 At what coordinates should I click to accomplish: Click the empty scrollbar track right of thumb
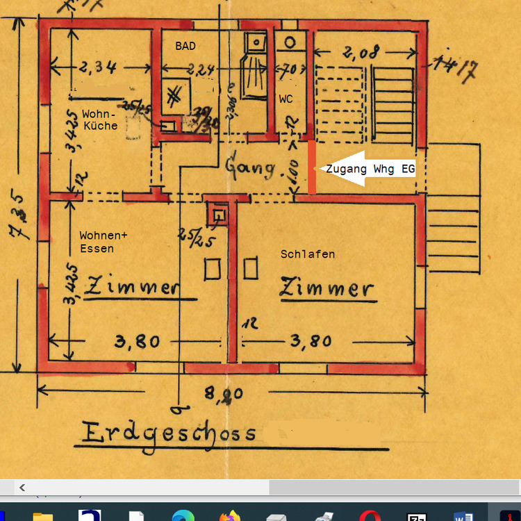click(389, 487)
